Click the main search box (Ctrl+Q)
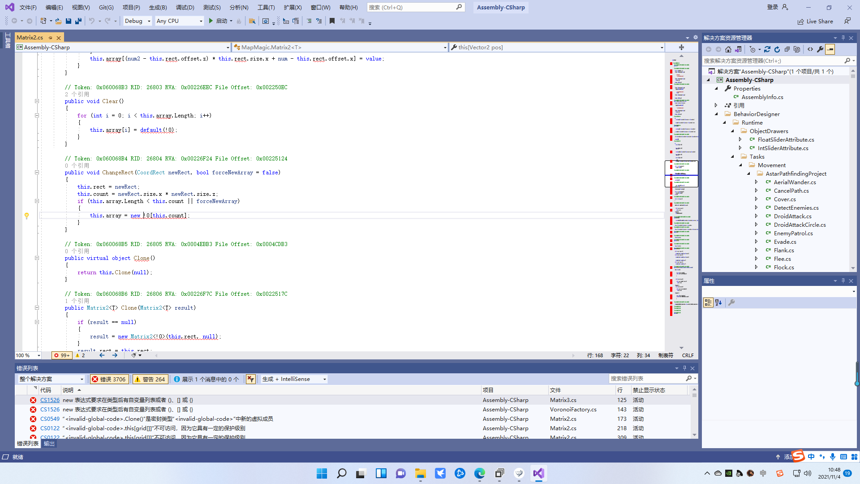 pos(415,7)
